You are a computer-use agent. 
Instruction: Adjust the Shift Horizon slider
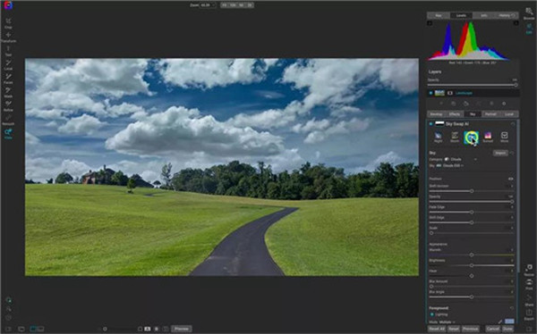click(472, 191)
